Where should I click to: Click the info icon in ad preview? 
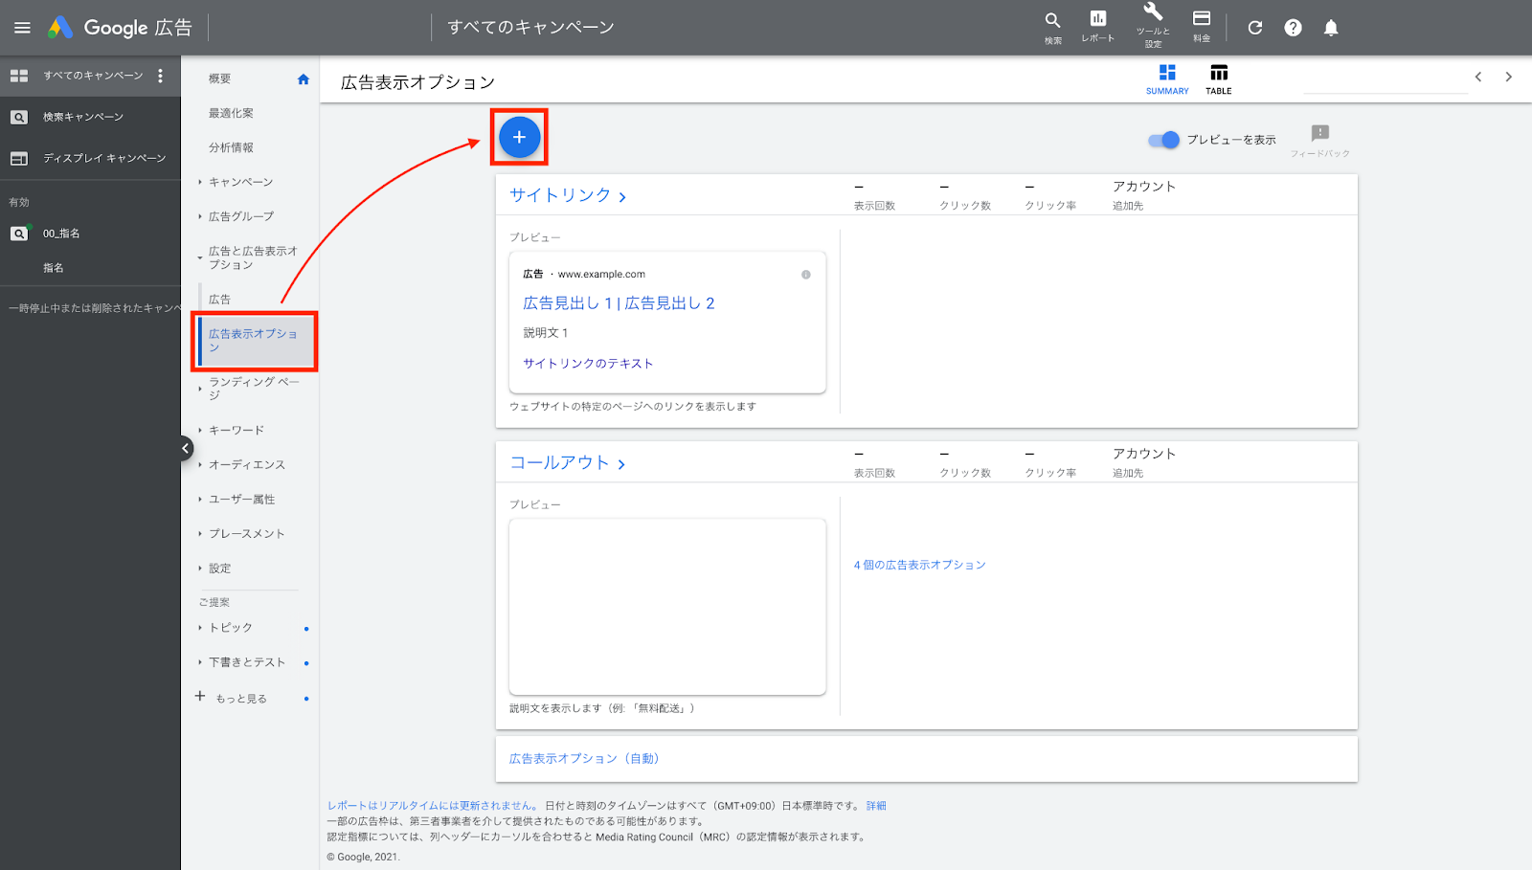[x=806, y=275]
